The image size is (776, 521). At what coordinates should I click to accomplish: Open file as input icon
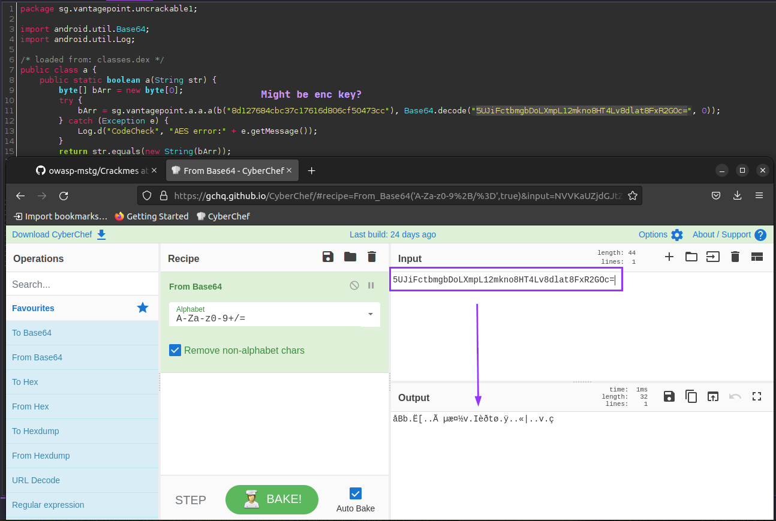(x=712, y=257)
